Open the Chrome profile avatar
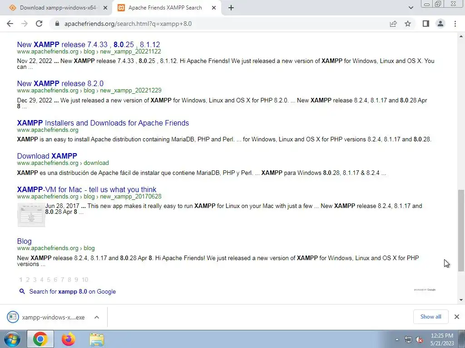This screenshot has height=348, width=465. 440,24
